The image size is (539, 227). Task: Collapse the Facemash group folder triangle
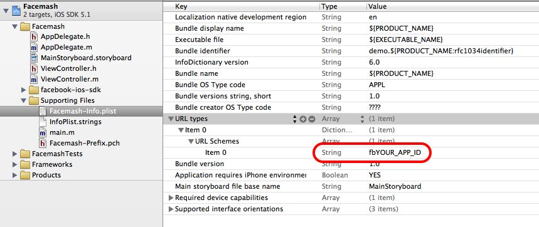click(x=14, y=26)
